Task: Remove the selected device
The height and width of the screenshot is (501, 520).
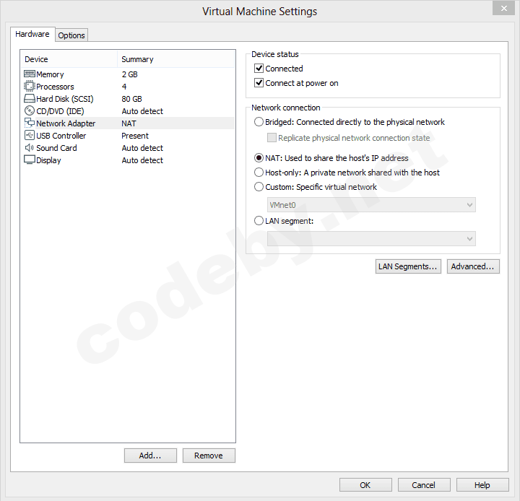Action: 209,456
